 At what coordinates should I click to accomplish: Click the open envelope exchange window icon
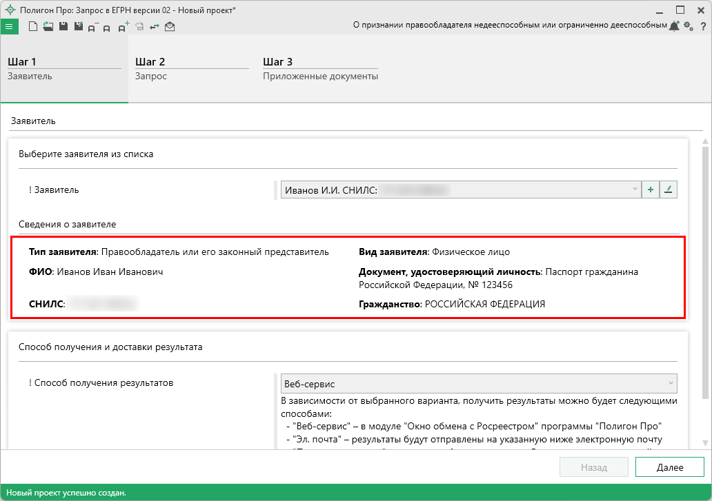click(170, 27)
